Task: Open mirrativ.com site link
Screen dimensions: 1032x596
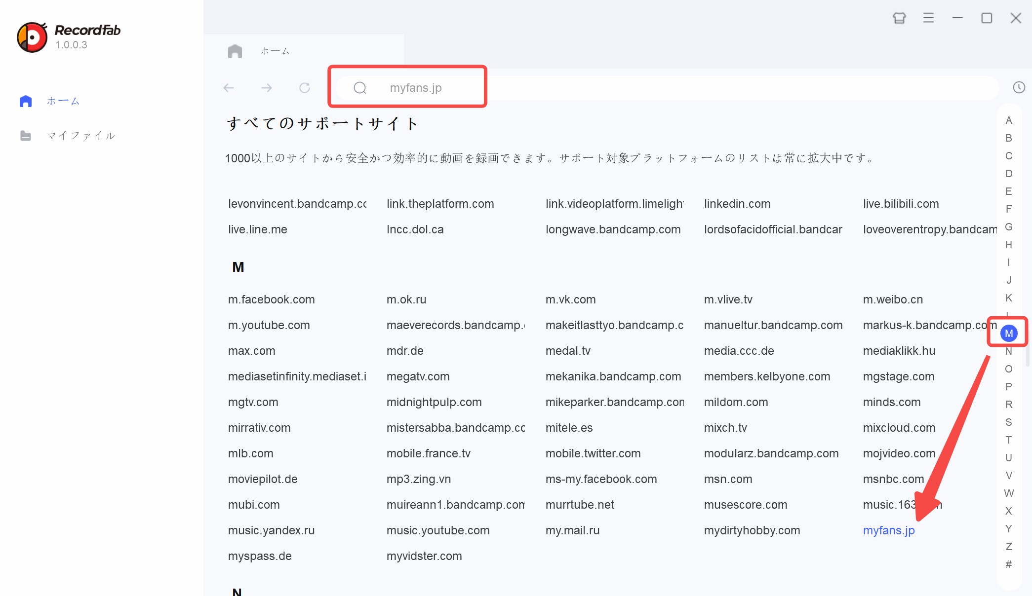Action: (x=259, y=428)
